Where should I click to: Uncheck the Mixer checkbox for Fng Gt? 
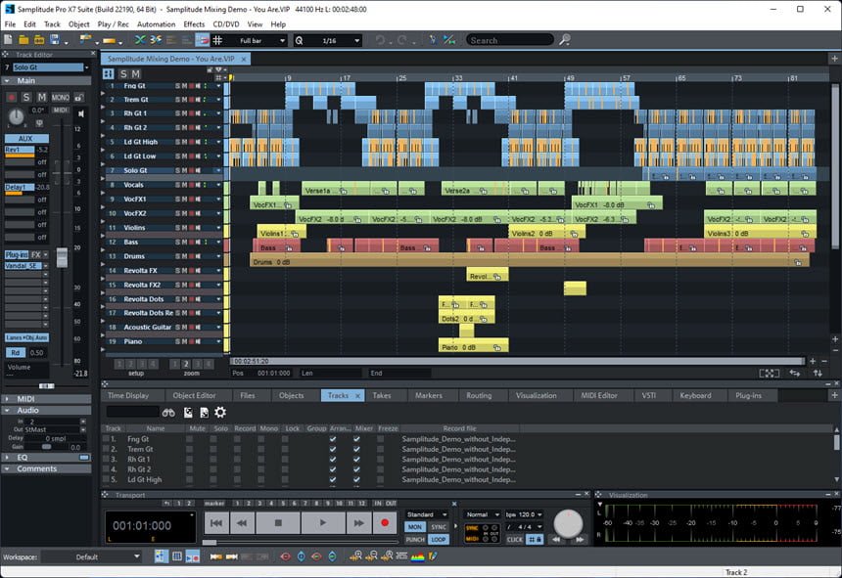pyautogui.click(x=356, y=439)
